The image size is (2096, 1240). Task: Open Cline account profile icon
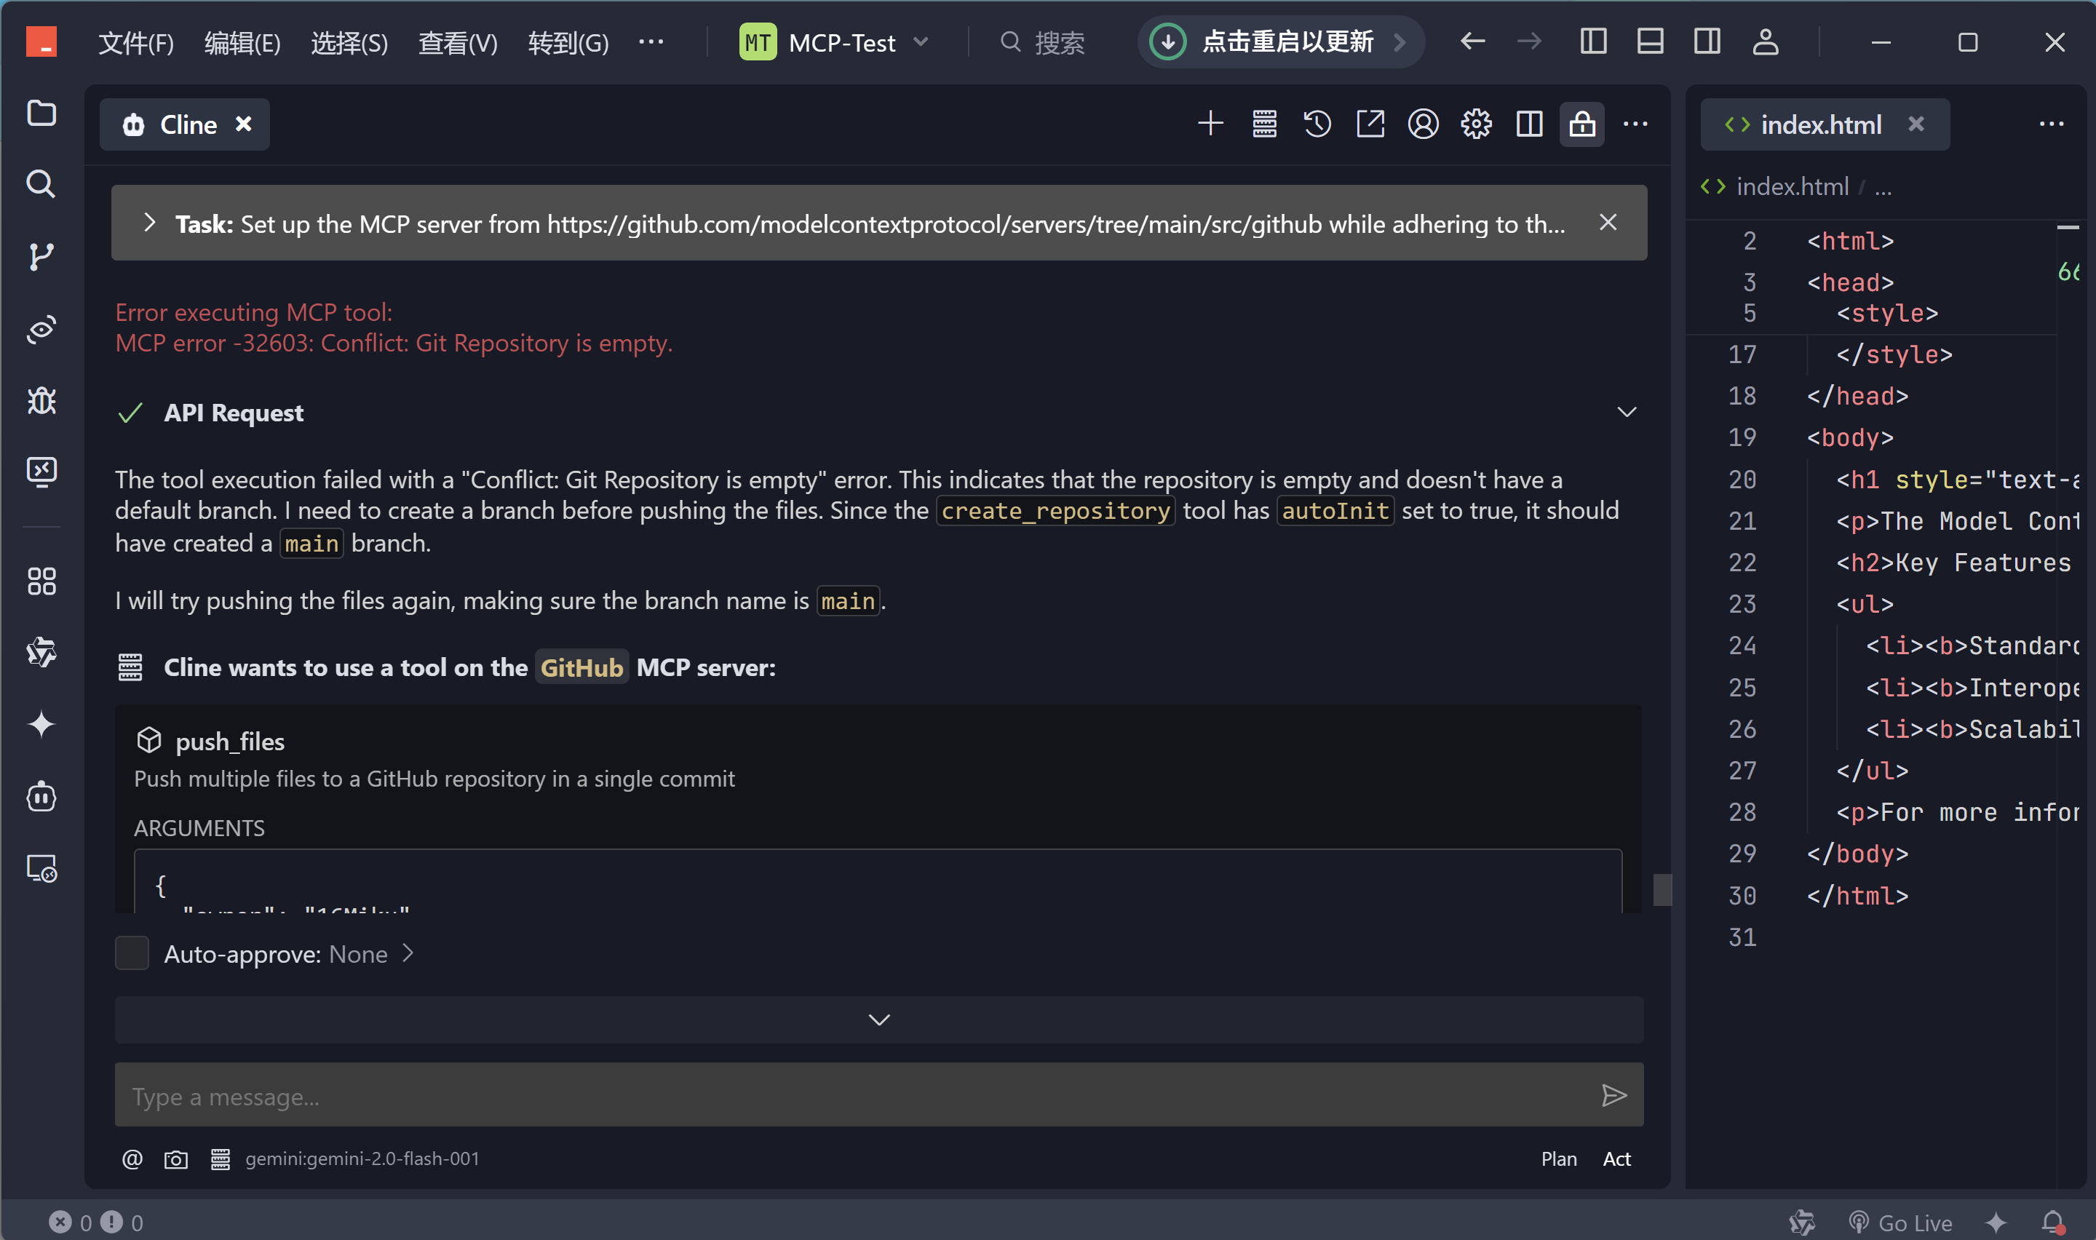pos(1423,124)
